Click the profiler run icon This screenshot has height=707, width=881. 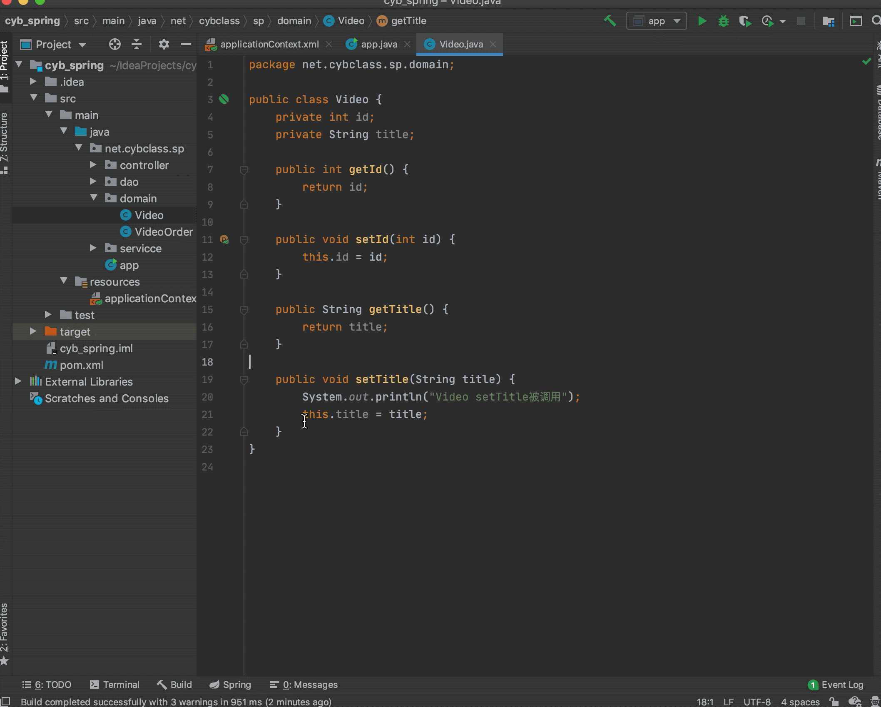(x=767, y=21)
